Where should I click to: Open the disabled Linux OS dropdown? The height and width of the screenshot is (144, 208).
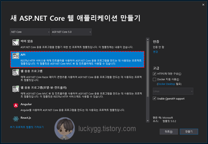[173, 91]
